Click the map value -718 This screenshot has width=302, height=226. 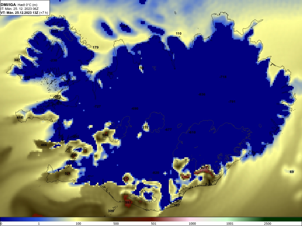pos(223,77)
